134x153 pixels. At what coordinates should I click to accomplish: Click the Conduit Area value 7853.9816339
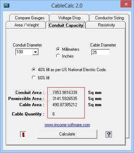click(x=65, y=93)
